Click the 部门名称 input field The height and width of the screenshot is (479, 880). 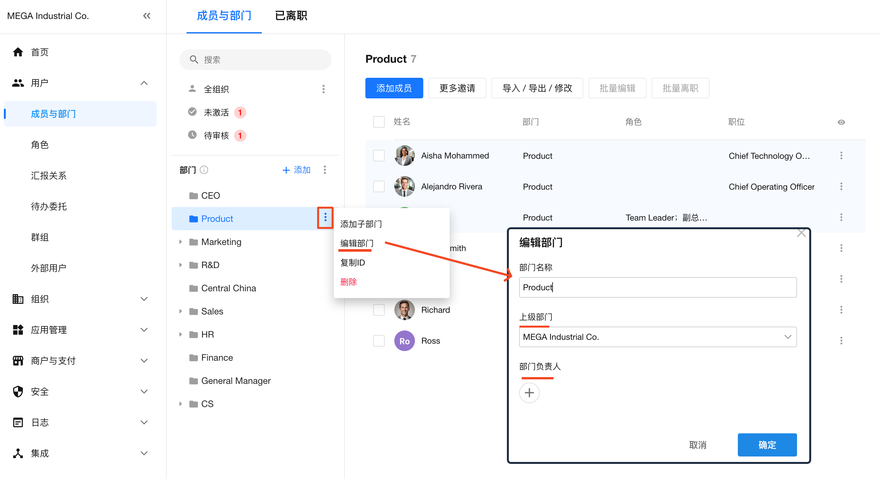[x=657, y=287]
